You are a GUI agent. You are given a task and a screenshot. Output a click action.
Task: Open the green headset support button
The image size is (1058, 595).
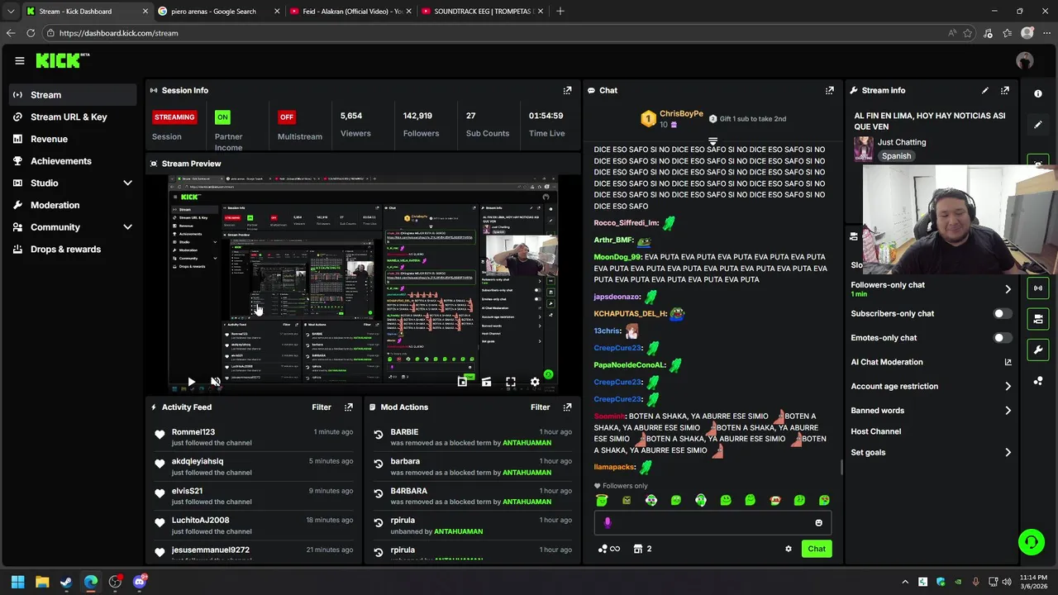point(1031,542)
